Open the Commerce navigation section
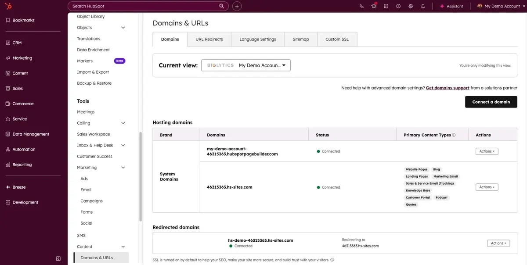Screen dimensions: 527x265 coord(19,104)
